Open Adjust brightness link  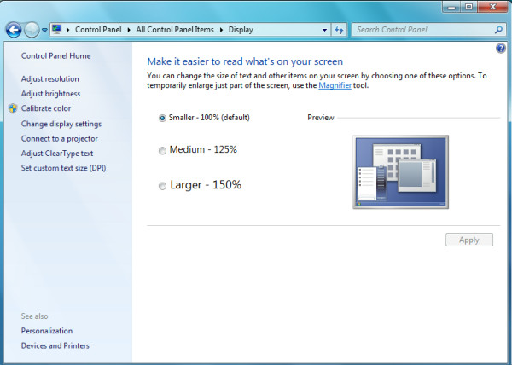tap(50, 94)
